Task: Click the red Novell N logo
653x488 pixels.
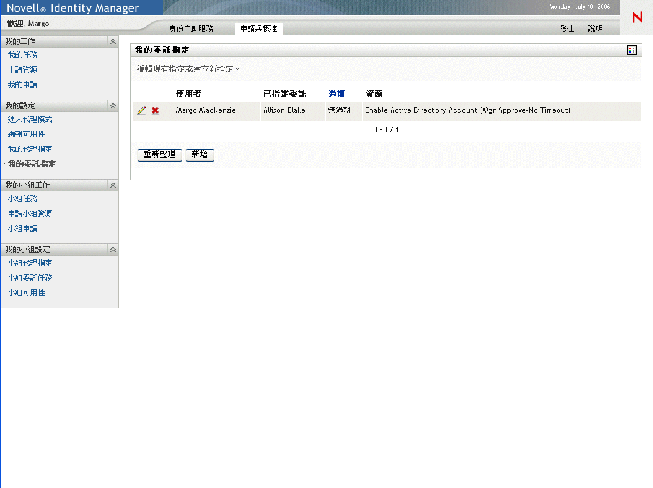Action: point(637,17)
